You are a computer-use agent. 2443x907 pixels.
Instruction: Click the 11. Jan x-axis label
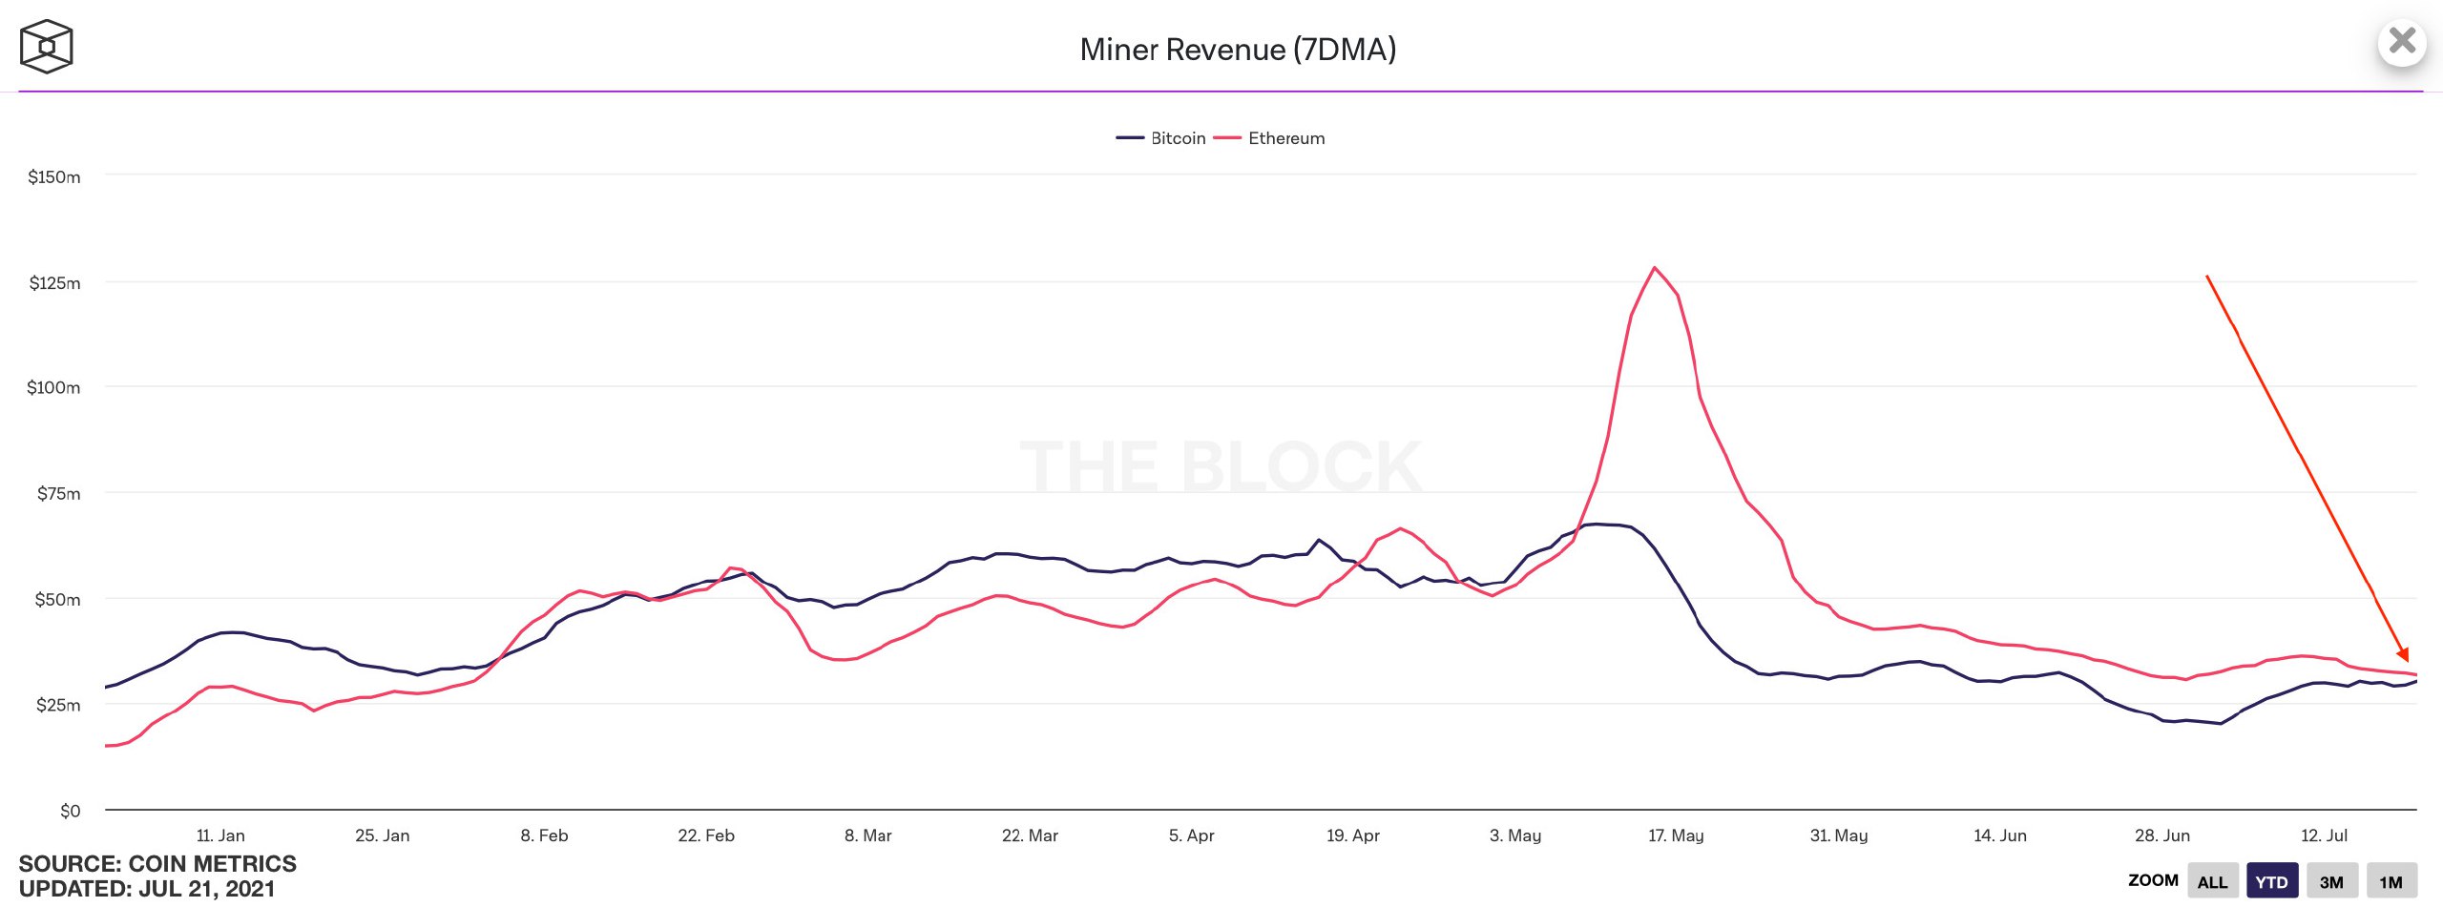(220, 835)
